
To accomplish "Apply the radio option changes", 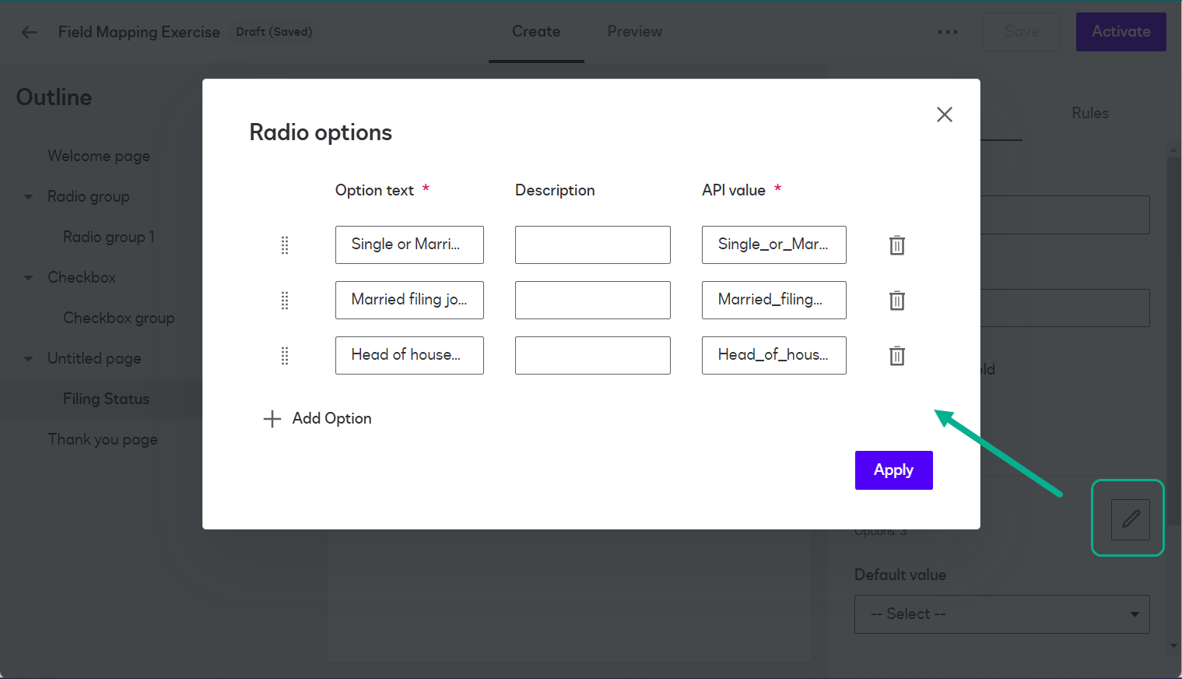I will 893,470.
